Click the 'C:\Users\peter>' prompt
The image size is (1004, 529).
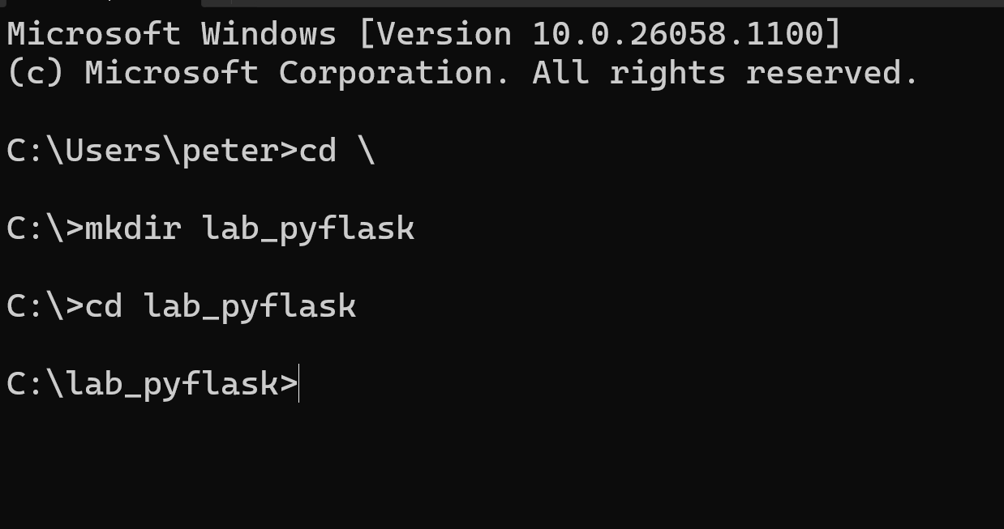152,151
